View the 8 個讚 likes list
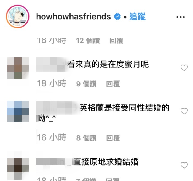 click(86, 138)
